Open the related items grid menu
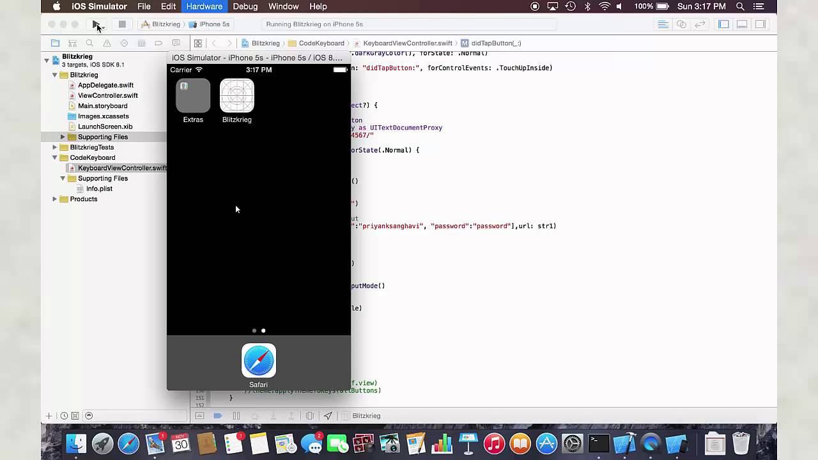 click(x=198, y=43)
